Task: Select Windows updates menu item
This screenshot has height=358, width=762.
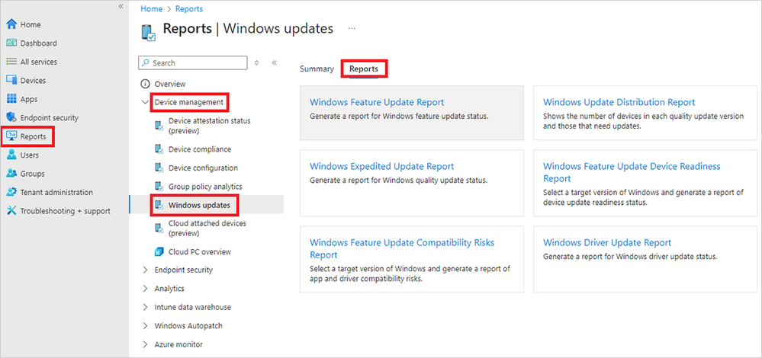Action: 199,205
